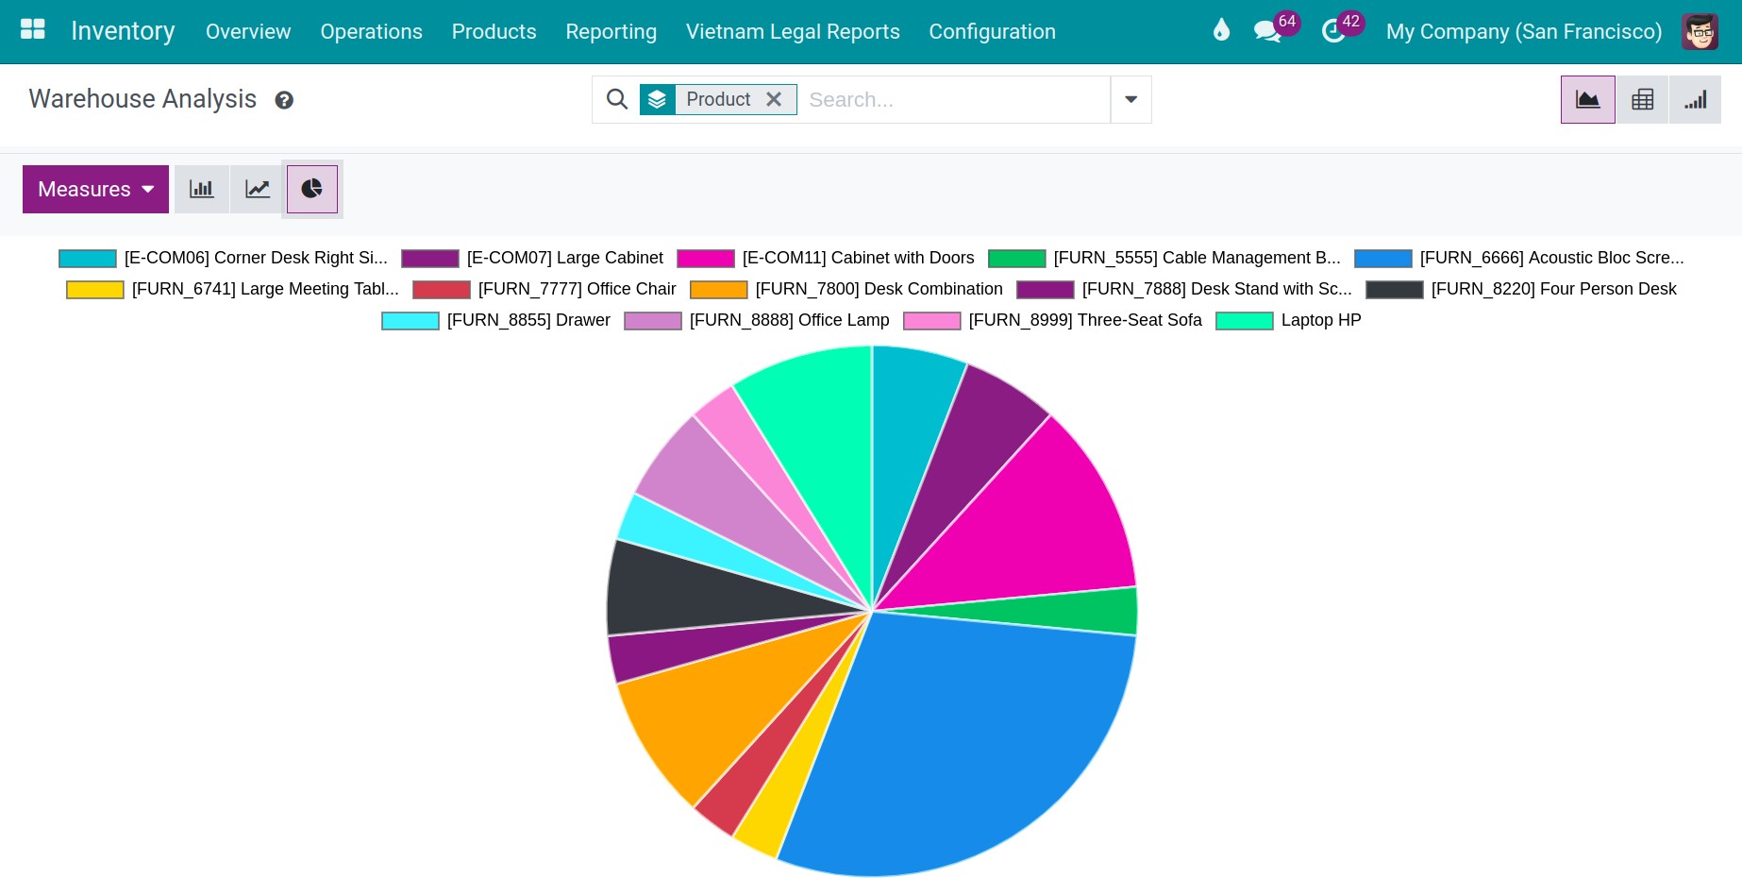Open the Reporting menu
Screen dimensions: 1742x878
tap(611, 31)
